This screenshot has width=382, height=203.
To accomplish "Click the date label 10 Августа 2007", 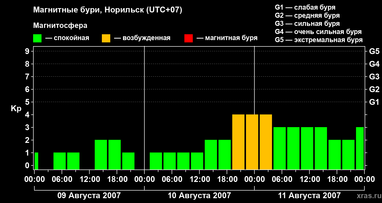I will (x=199, y=196).
